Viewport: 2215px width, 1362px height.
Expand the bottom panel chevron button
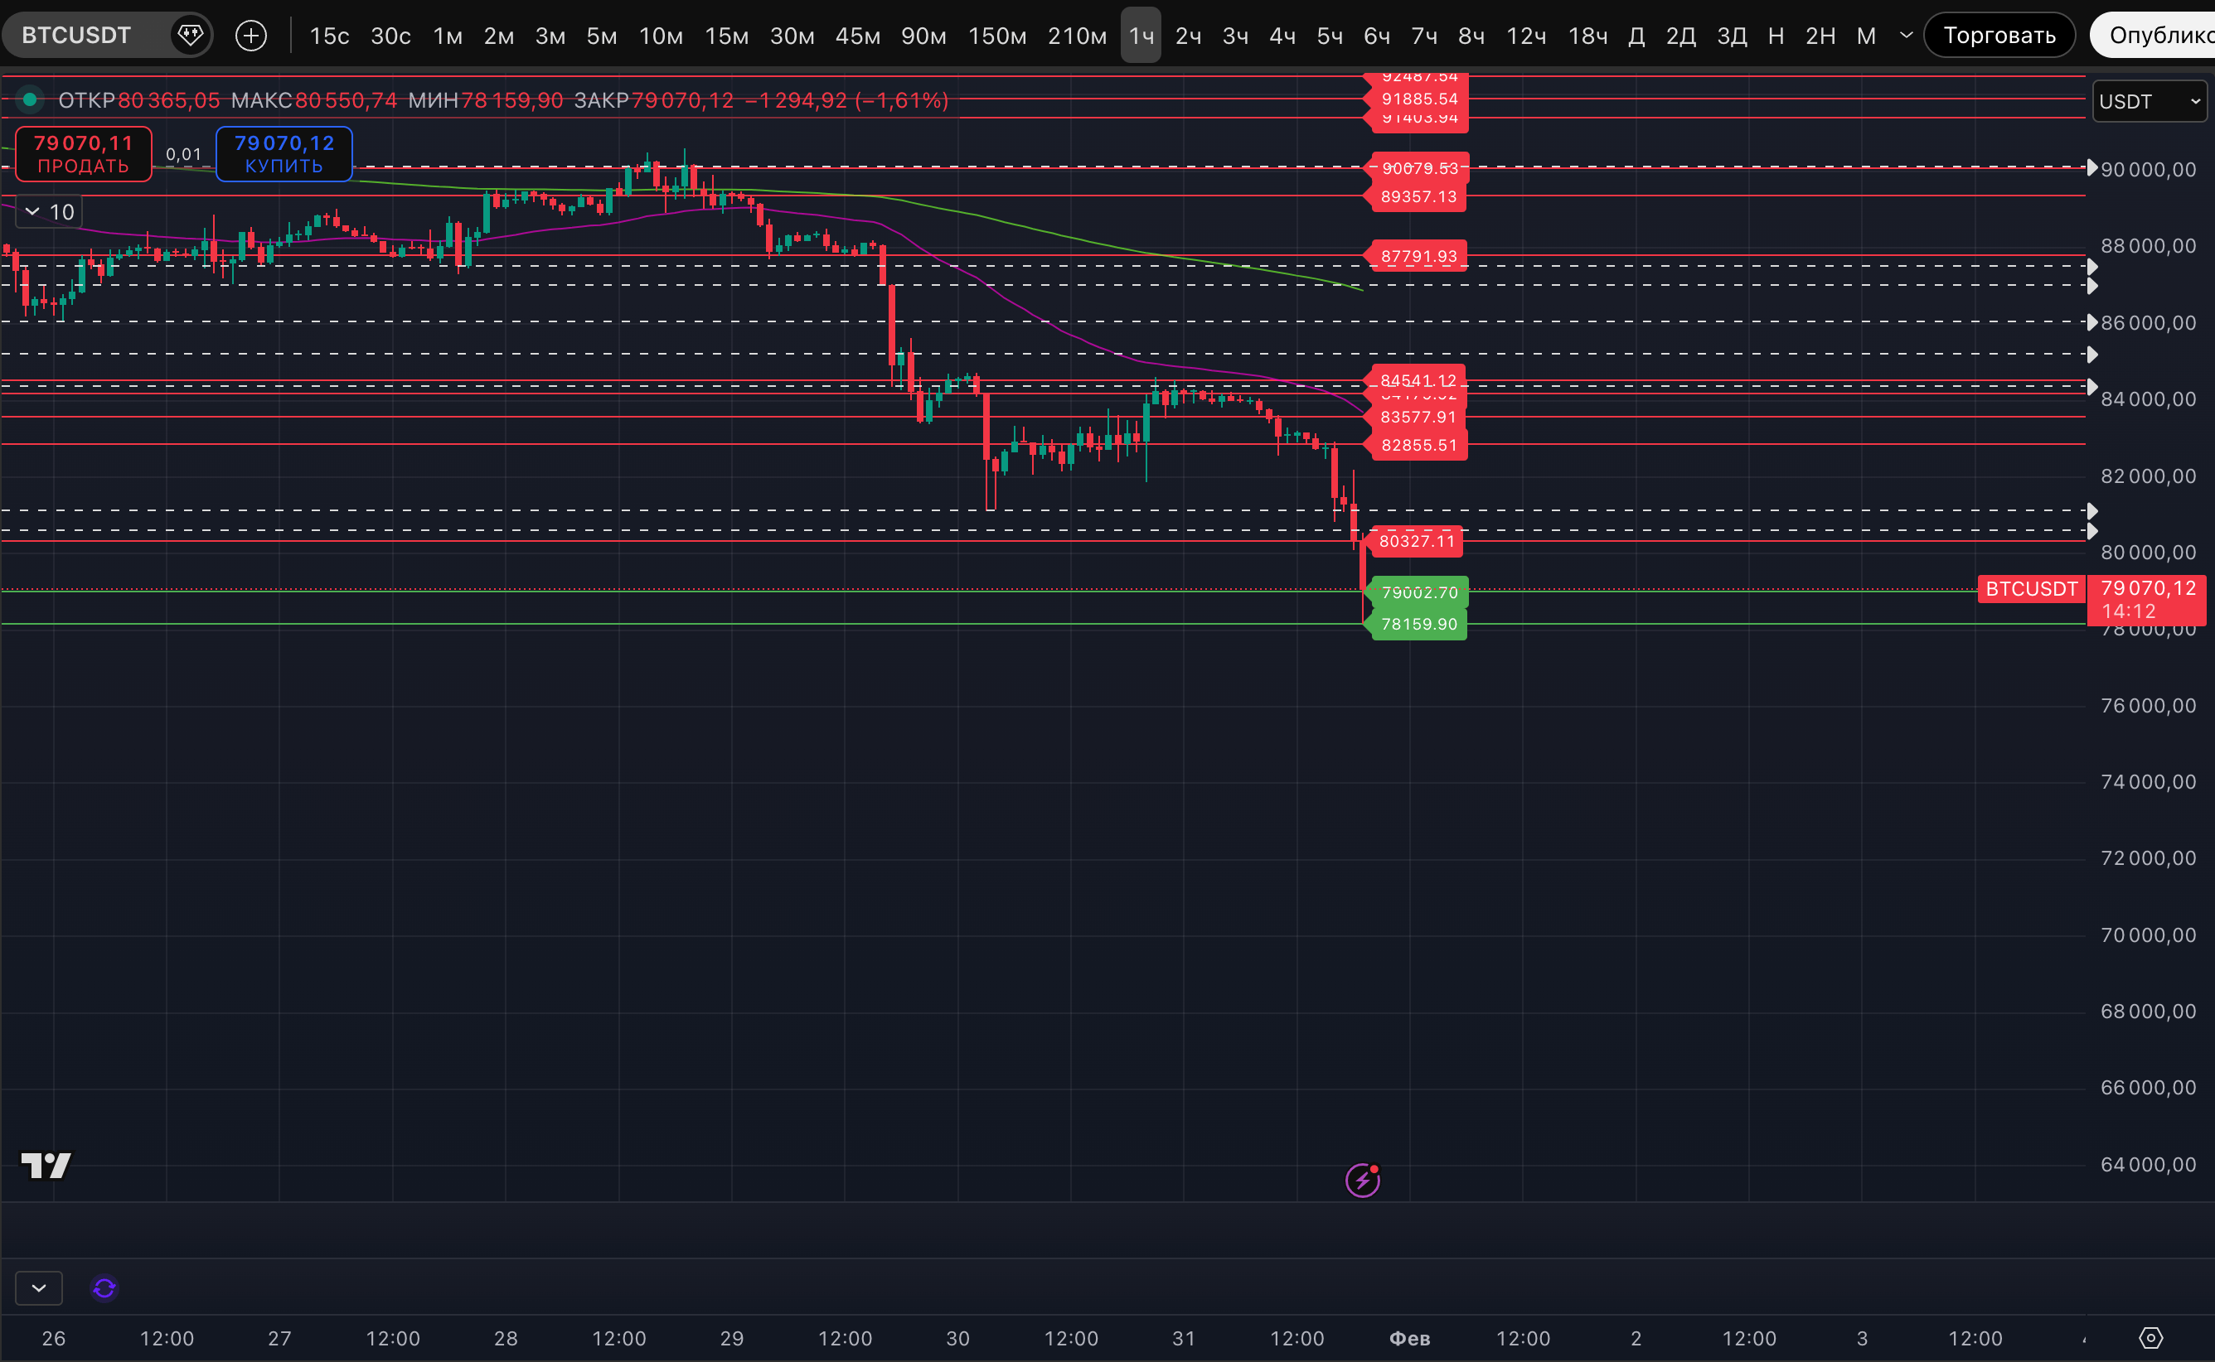coord(39,1288)
